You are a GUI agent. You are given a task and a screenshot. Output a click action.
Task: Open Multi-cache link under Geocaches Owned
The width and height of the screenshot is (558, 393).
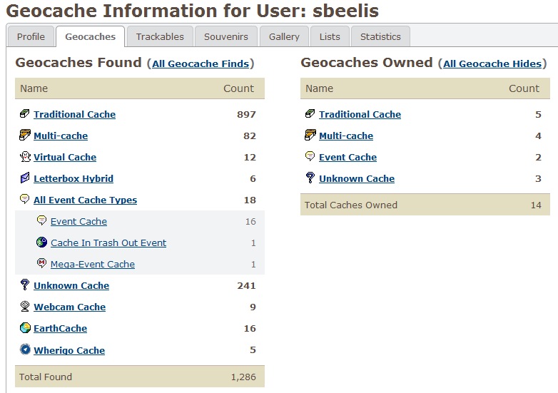[x=346, y=136]
